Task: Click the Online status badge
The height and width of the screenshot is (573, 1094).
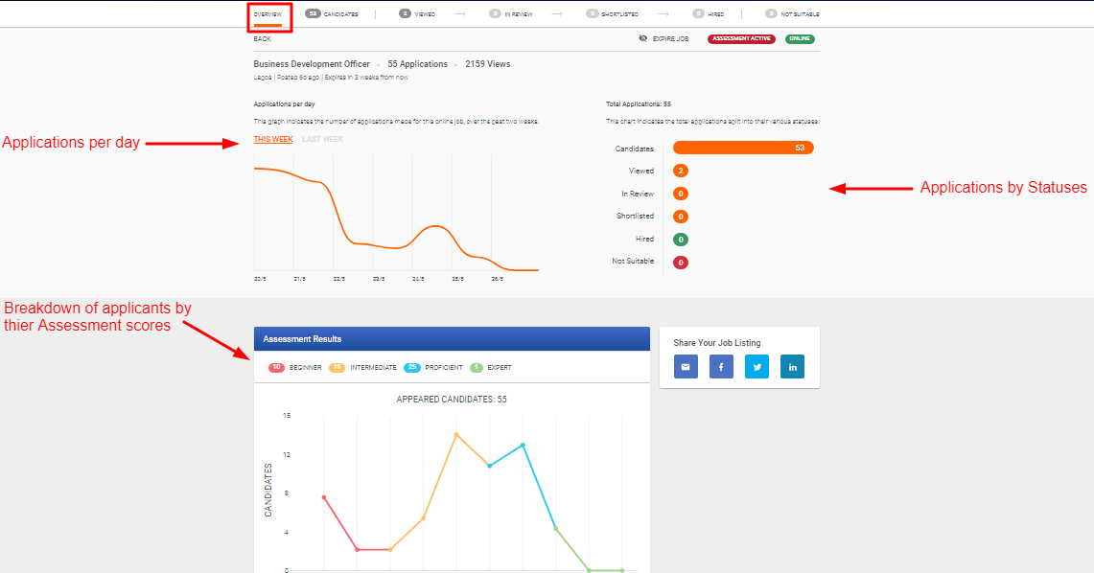Action: tap(800, 39)
